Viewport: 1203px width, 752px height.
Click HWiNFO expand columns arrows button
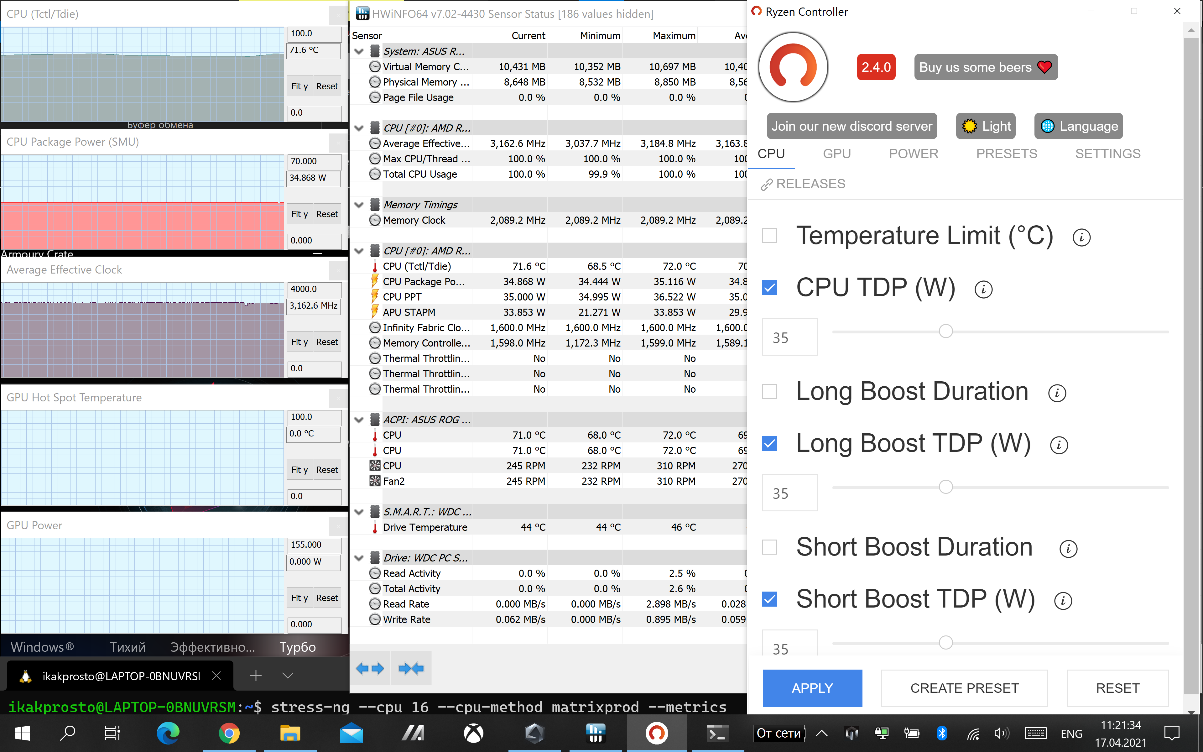pyautogui.click(x=370, y=668)
